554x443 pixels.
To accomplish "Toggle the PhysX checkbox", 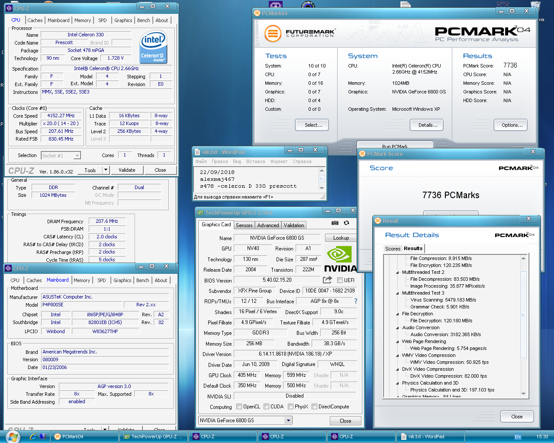I will pyautogui.click(x=291, y=406).
